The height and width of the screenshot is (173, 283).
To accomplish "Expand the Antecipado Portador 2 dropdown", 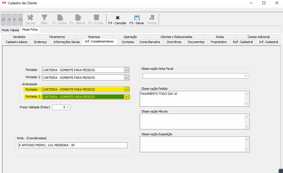I will click(x=126, y=97).
